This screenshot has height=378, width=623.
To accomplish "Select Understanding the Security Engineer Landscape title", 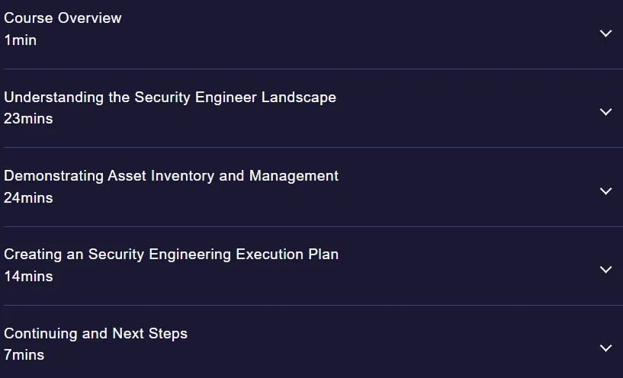I will coord(170,98).
